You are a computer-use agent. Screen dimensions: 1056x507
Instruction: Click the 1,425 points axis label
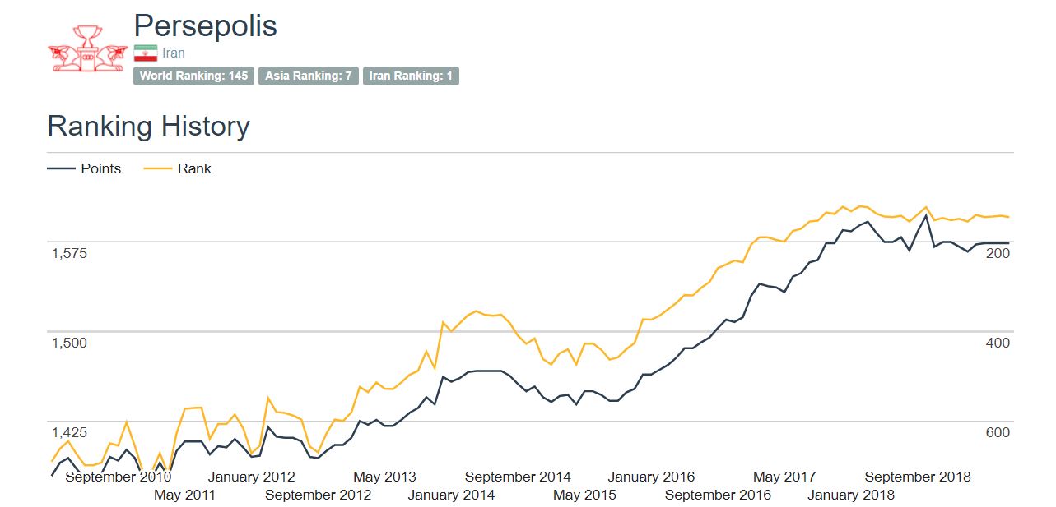click(69, 433)
